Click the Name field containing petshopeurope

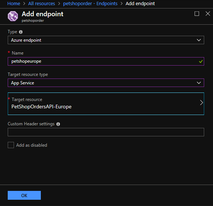pos(106,62)
